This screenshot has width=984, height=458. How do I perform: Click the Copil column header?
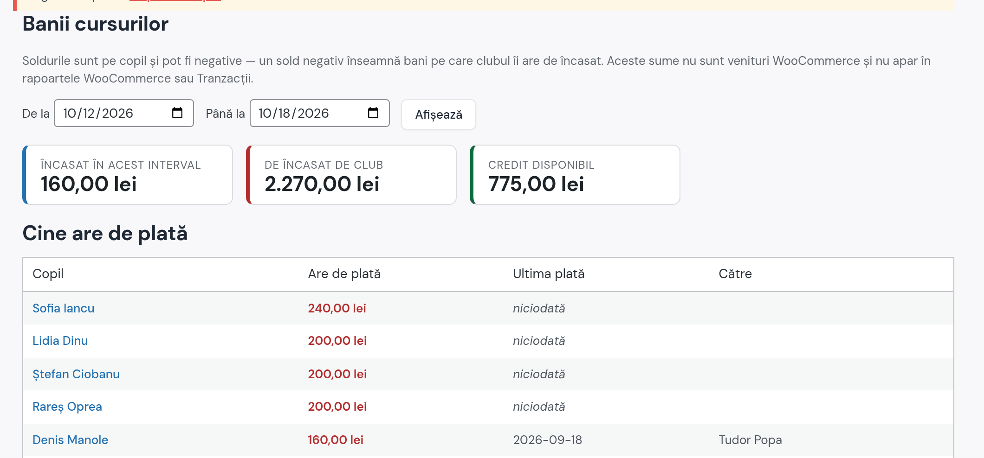point(48,274)
